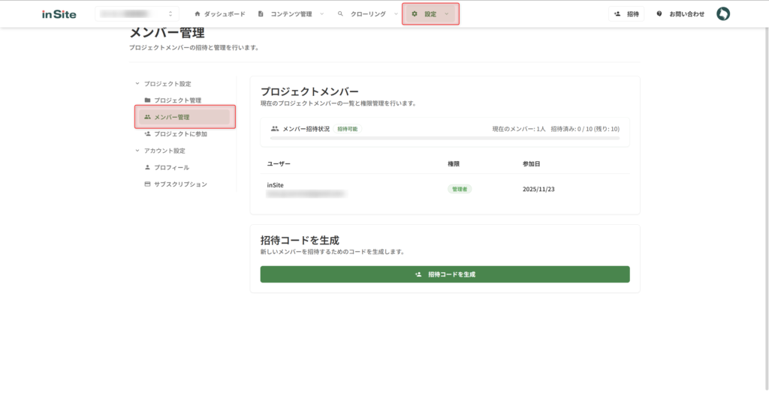
Task: Click the 参加日 column header
Action: [x=531, y=163]
